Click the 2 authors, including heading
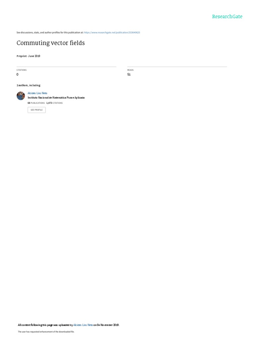 29,85
